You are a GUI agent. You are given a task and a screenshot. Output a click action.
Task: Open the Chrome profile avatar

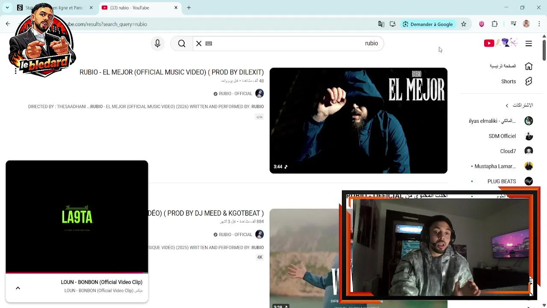(x=526, y=24)
